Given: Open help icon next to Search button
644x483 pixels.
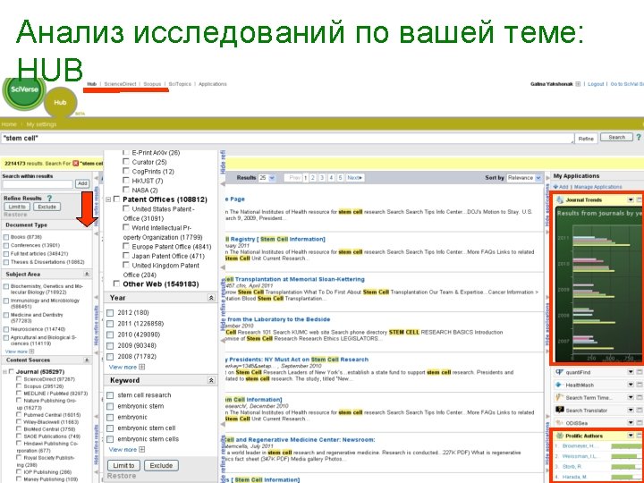Looking at the screenshot, I should (639, 138).
